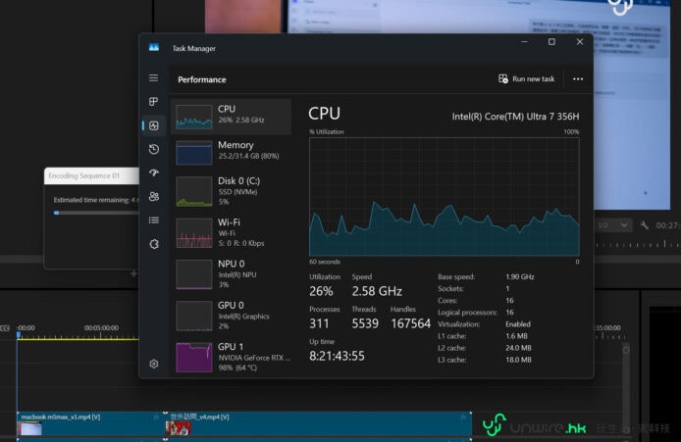
Task: Click the encoding progress bar in Encoding dialog
Action: pyautogui.click(x=96, y=213)
